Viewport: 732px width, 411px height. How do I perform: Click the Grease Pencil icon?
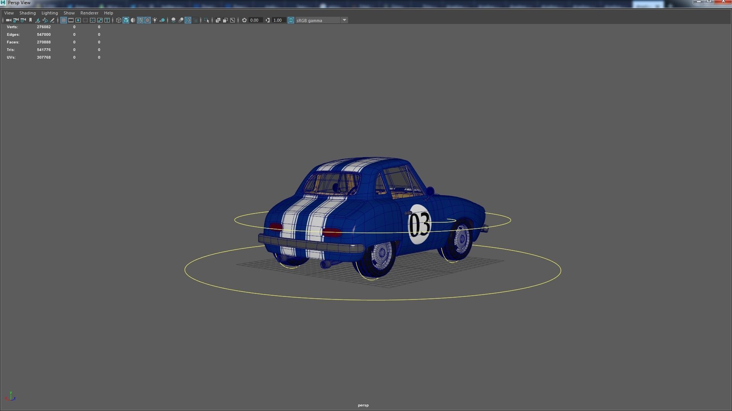(52, 20)
